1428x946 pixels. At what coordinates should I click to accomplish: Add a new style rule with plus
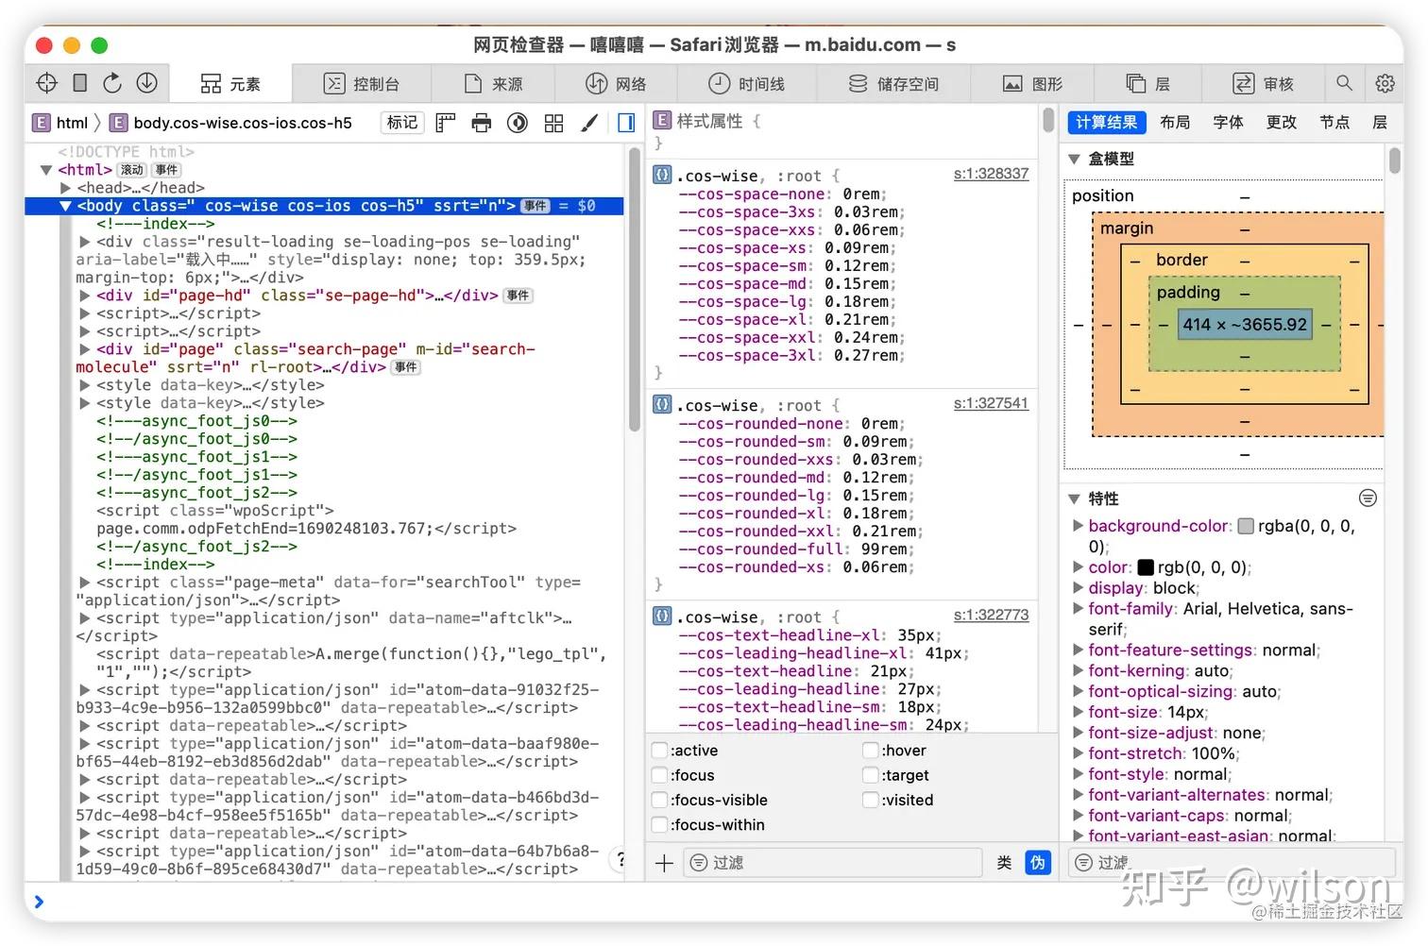tap(664, 863)
